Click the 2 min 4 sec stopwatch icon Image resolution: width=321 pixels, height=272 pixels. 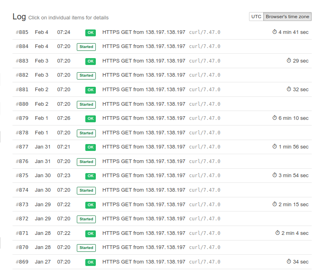pos(277,233)
